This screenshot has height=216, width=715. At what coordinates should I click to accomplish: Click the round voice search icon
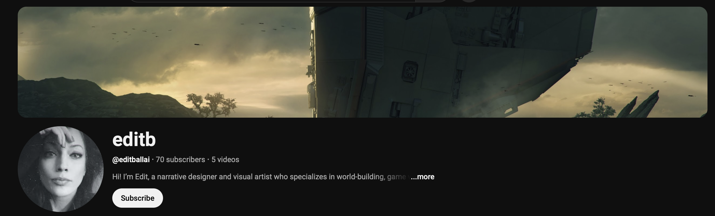pos(469,1)
